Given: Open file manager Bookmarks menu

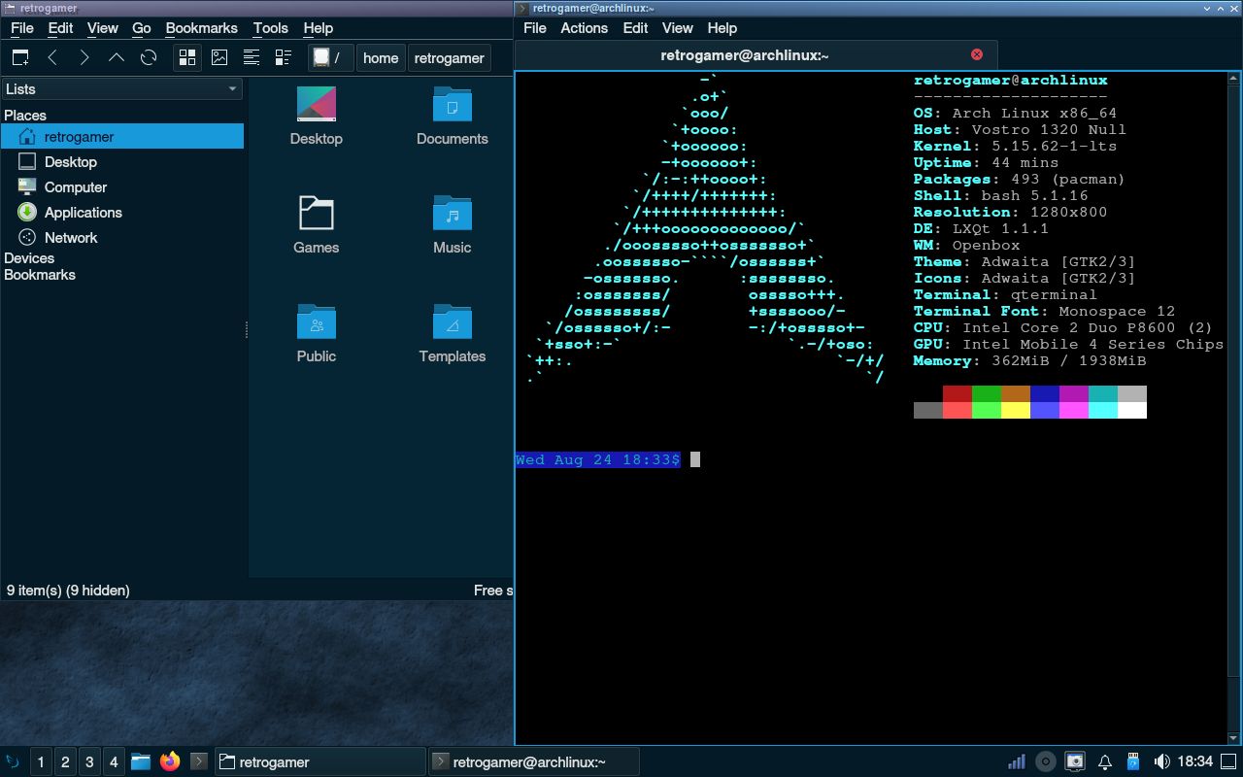Looking at the screenshot, I should coord(202,28).
